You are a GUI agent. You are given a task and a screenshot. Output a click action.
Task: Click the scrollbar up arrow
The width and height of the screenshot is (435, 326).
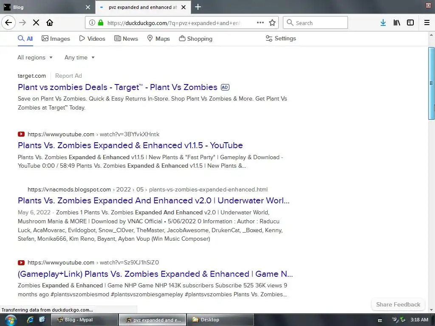431,35
